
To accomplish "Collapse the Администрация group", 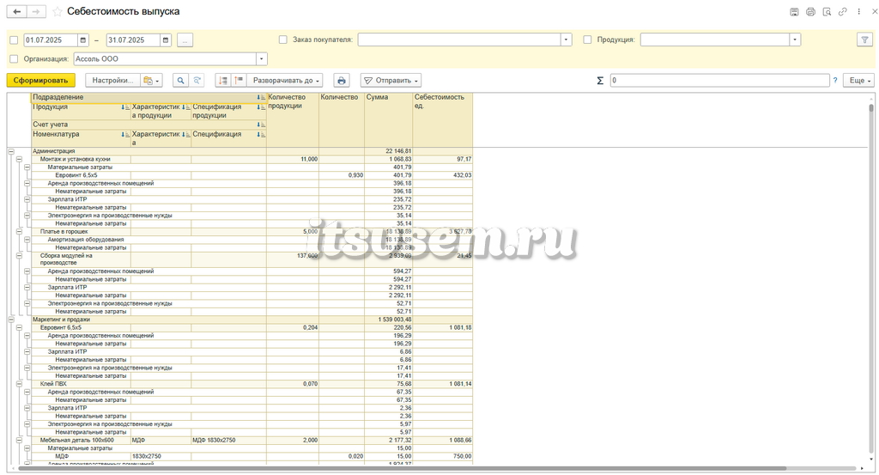I will 10,151.
